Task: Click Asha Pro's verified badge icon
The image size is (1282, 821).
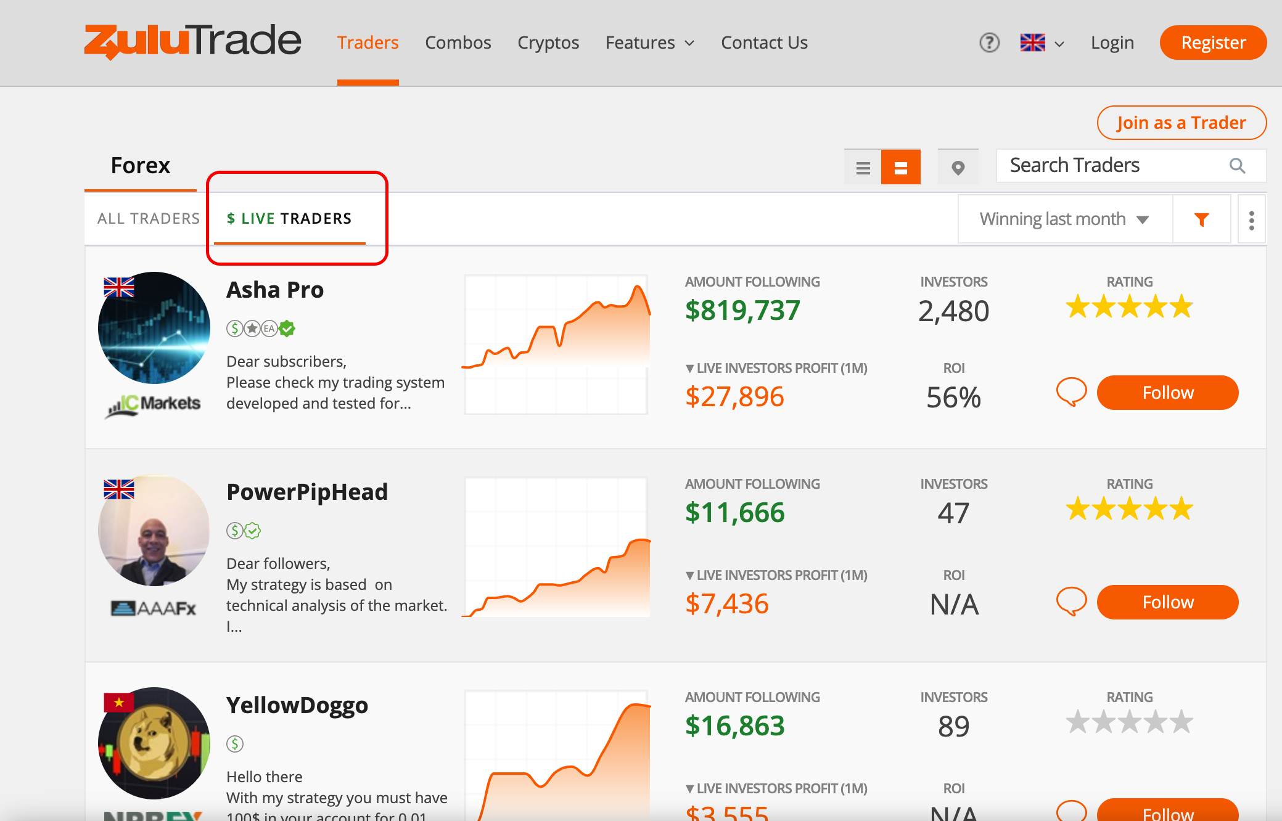Action: click(x=287, y=329)
